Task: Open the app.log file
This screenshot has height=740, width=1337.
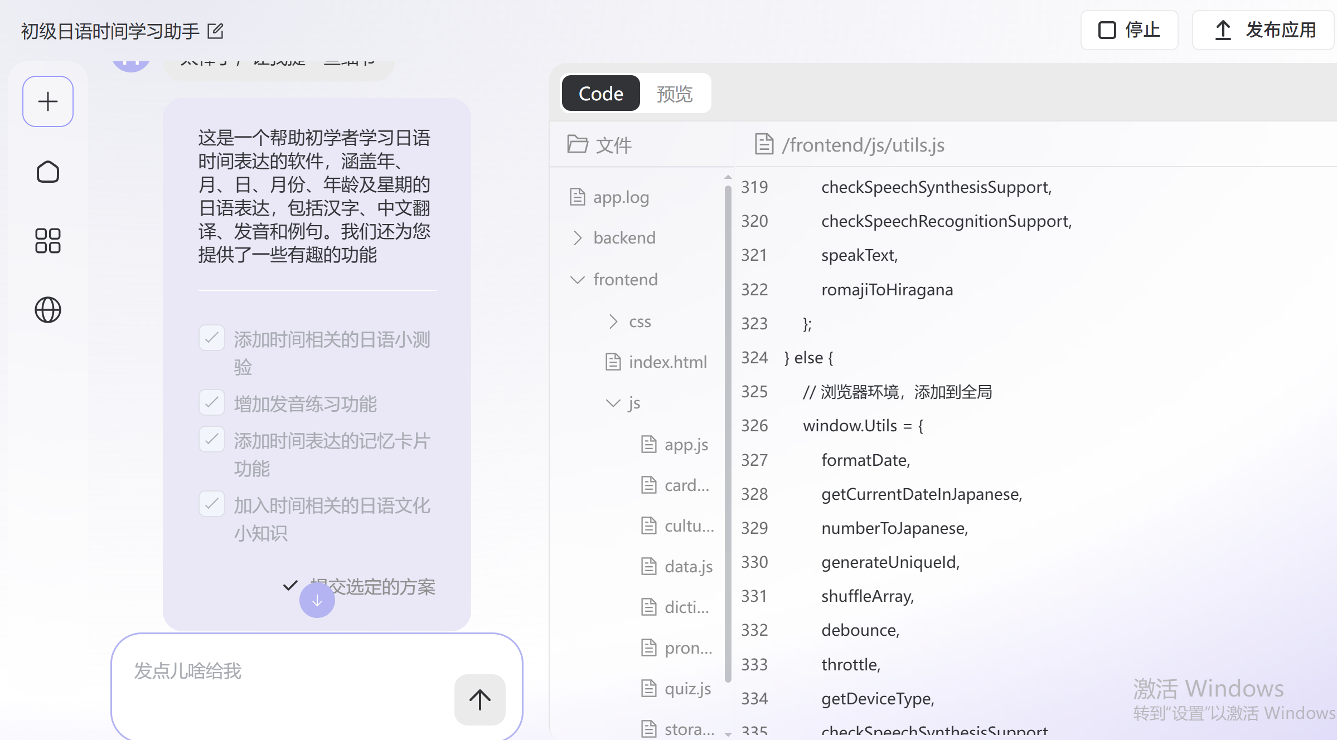Action: pyautogui.click(x=621, y=197)
